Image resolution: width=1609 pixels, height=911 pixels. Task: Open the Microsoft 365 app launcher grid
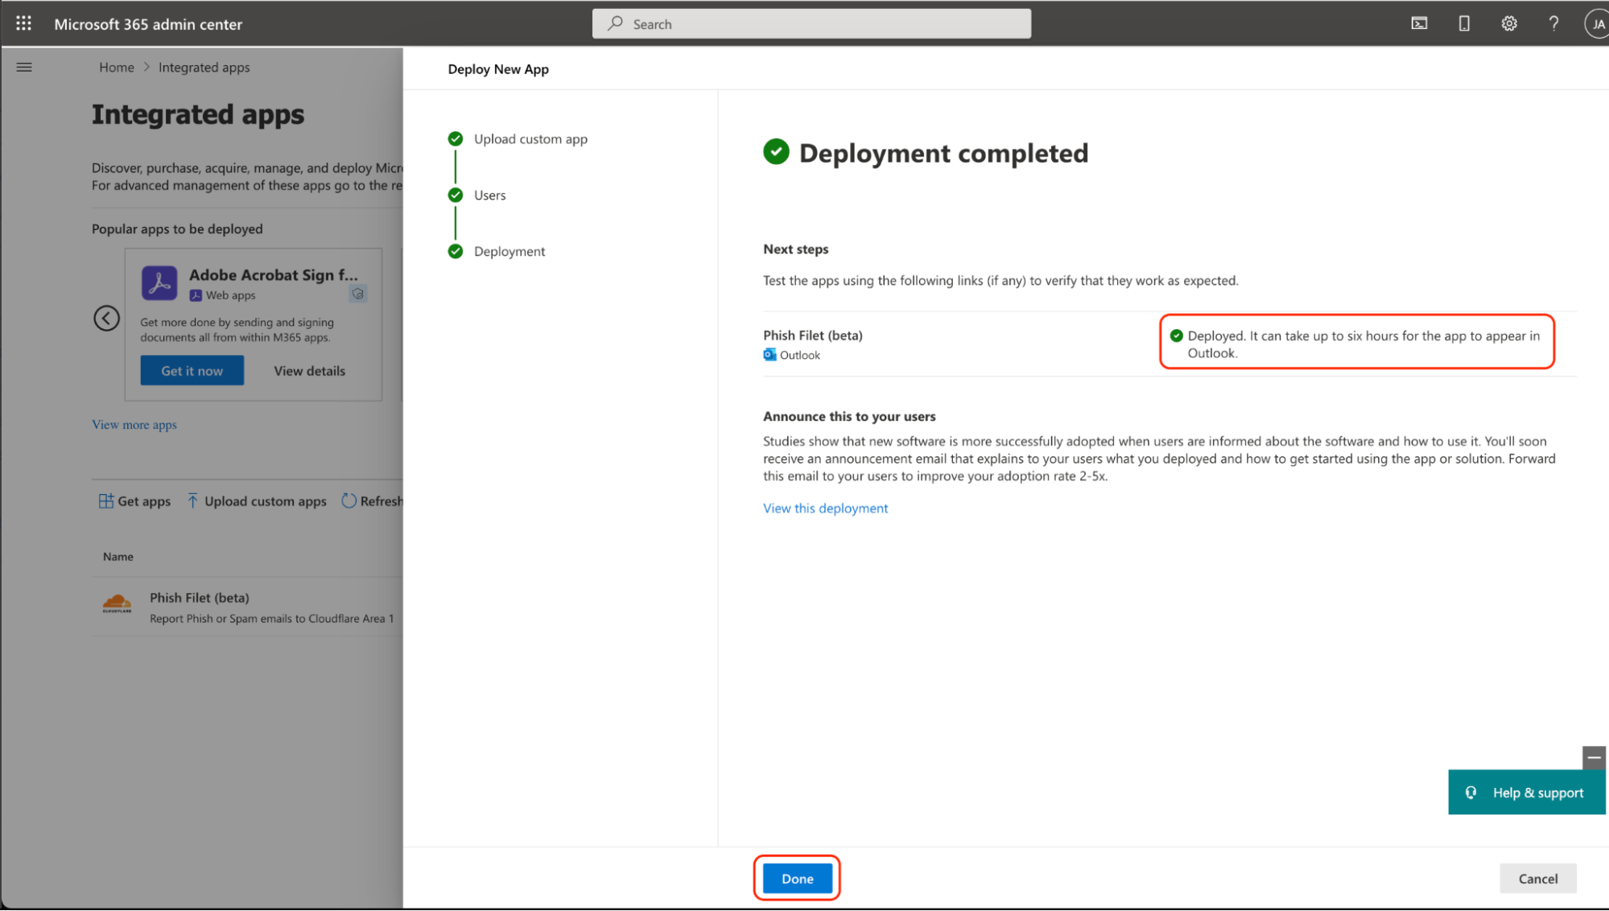pyautogui.click(x=23, y=23)
